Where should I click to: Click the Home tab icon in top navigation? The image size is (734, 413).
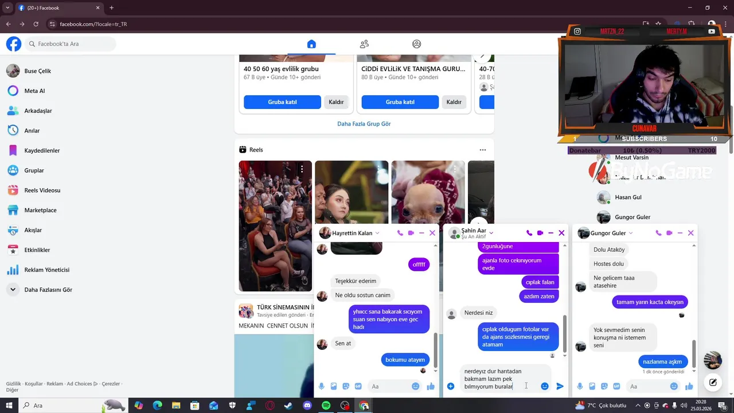click(311, 44)
